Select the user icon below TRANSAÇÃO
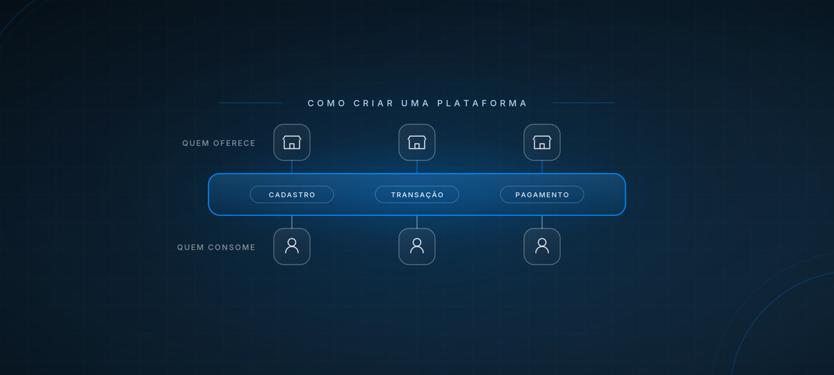 [417, 247]
